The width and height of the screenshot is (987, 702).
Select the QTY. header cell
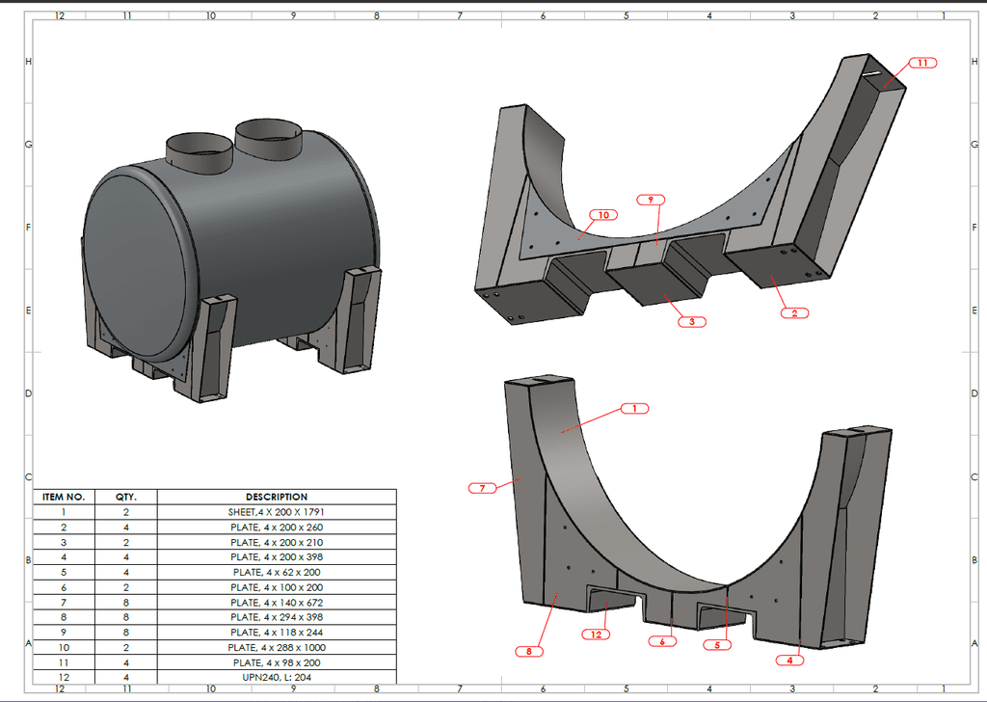pos(126,497)
